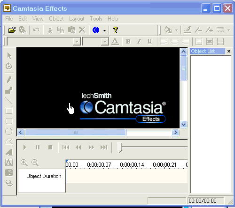Play the video preview
Image resolution: width=235 pixels, height=208 pixels.
25,148
